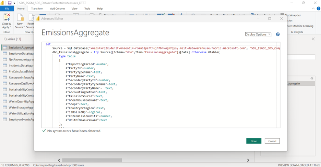Click the Power Query help icon top-right

click(319, 9)
